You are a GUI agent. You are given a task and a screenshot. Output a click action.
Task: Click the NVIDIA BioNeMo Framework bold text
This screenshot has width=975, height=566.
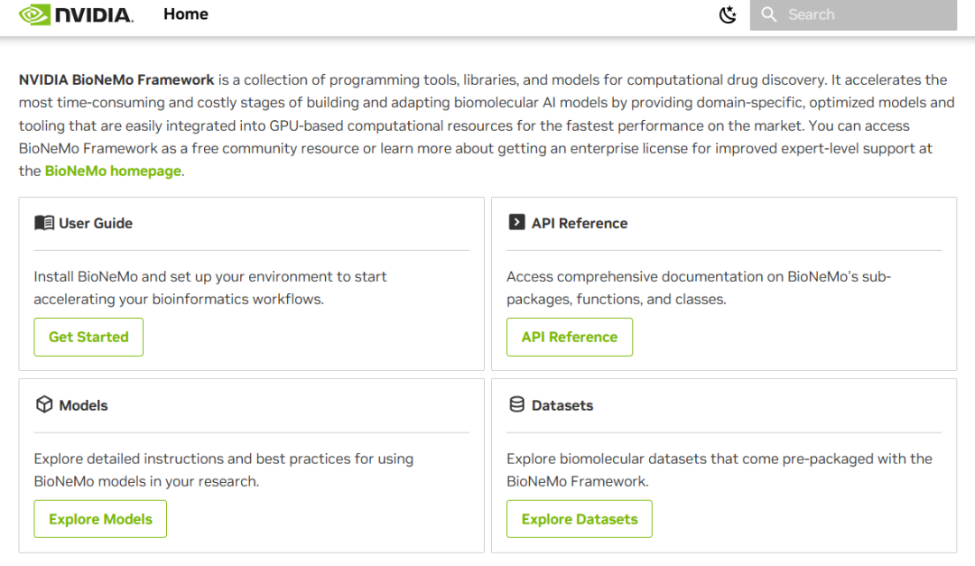pos(116,79)
